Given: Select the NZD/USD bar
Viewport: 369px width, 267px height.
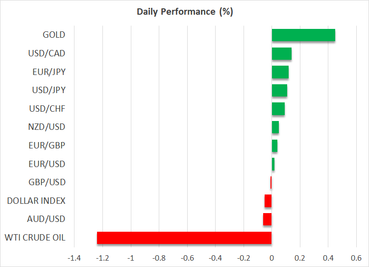Looking at the screenshot, I should (x=275, y=127).
